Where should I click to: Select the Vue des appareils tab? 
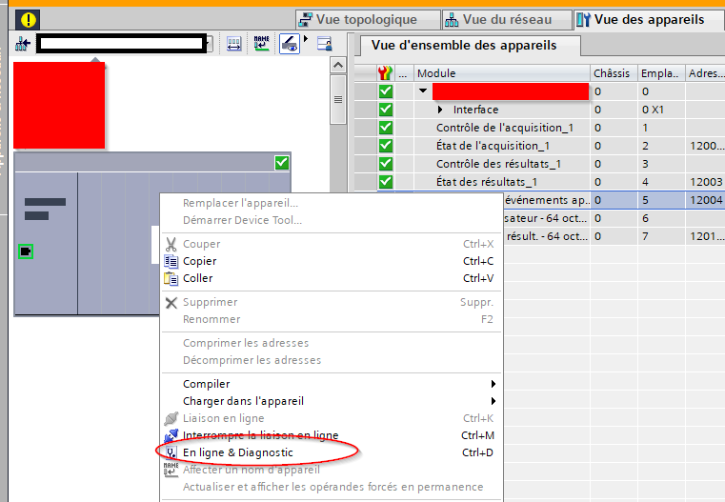[649, 19]
